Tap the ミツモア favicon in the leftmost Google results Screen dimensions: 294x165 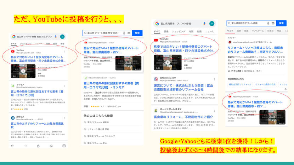tap(13, 86)
